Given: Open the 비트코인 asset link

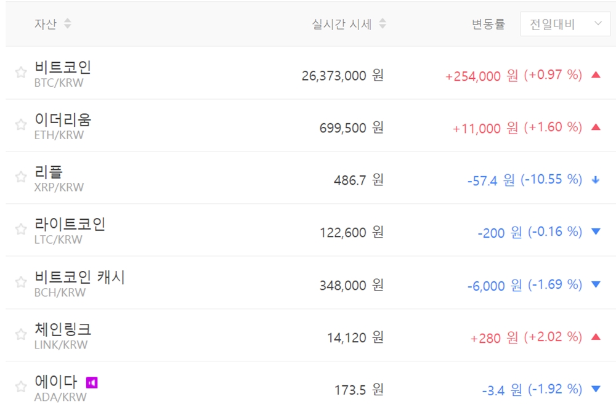Looking at the screenshot, I should (x=63, y=67).
